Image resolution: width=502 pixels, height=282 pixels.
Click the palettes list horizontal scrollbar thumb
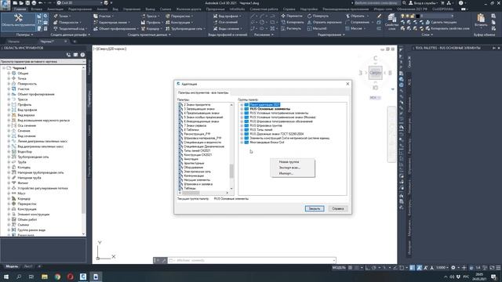click(191, 193)
